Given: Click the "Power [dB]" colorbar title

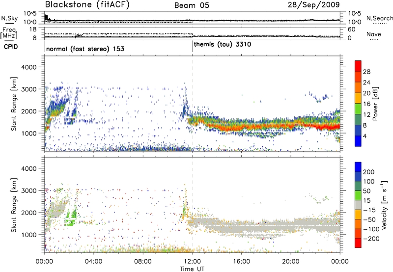Looking at the screenshot, I should pos(375,104).
